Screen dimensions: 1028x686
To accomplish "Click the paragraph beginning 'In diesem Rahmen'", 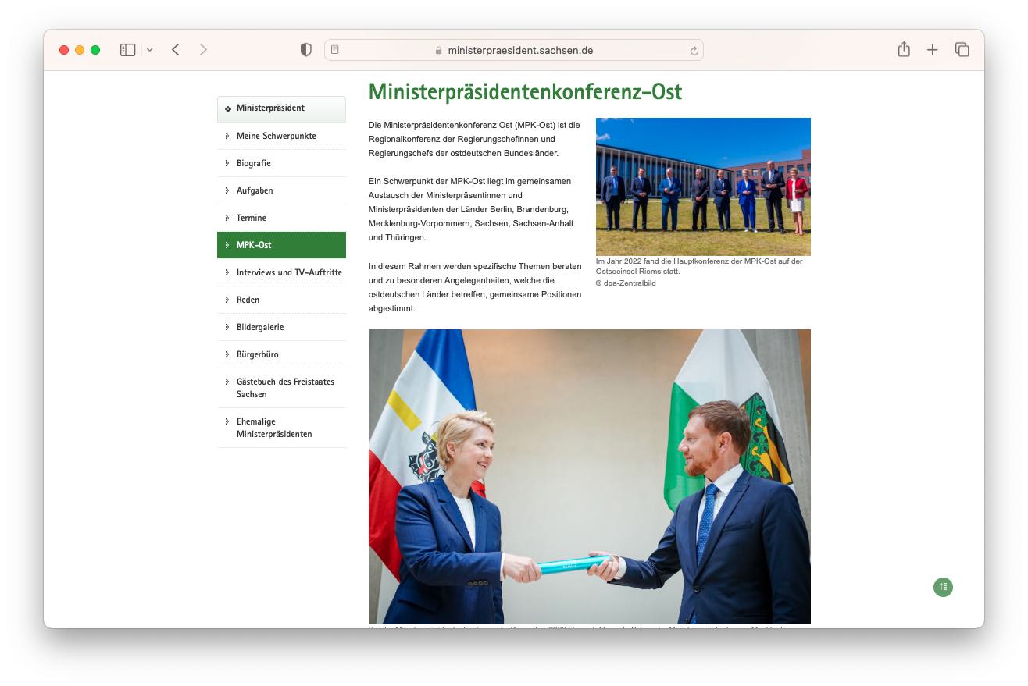I will tap(475, 287).
